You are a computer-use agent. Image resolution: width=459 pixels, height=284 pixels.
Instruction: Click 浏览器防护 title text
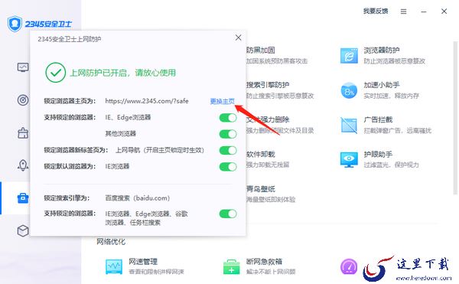point(382,50)
